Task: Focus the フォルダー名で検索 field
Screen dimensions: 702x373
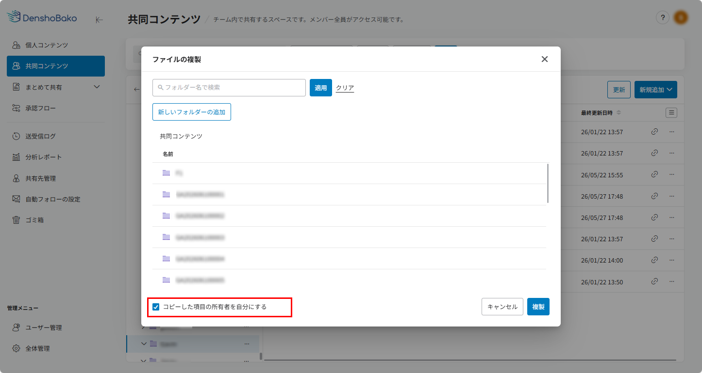Action: pos(229,88)
